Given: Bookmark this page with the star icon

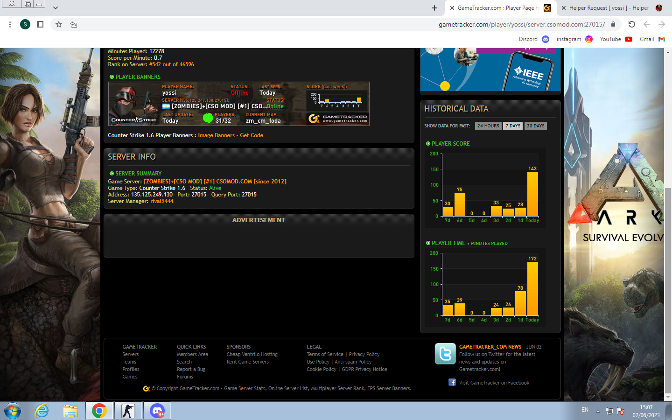Looking at the screenshot, I should point(59,24).
